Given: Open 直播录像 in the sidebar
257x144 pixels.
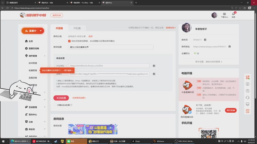Looking at the screenshot, I should pyautogui.click(x=33, y=78).
